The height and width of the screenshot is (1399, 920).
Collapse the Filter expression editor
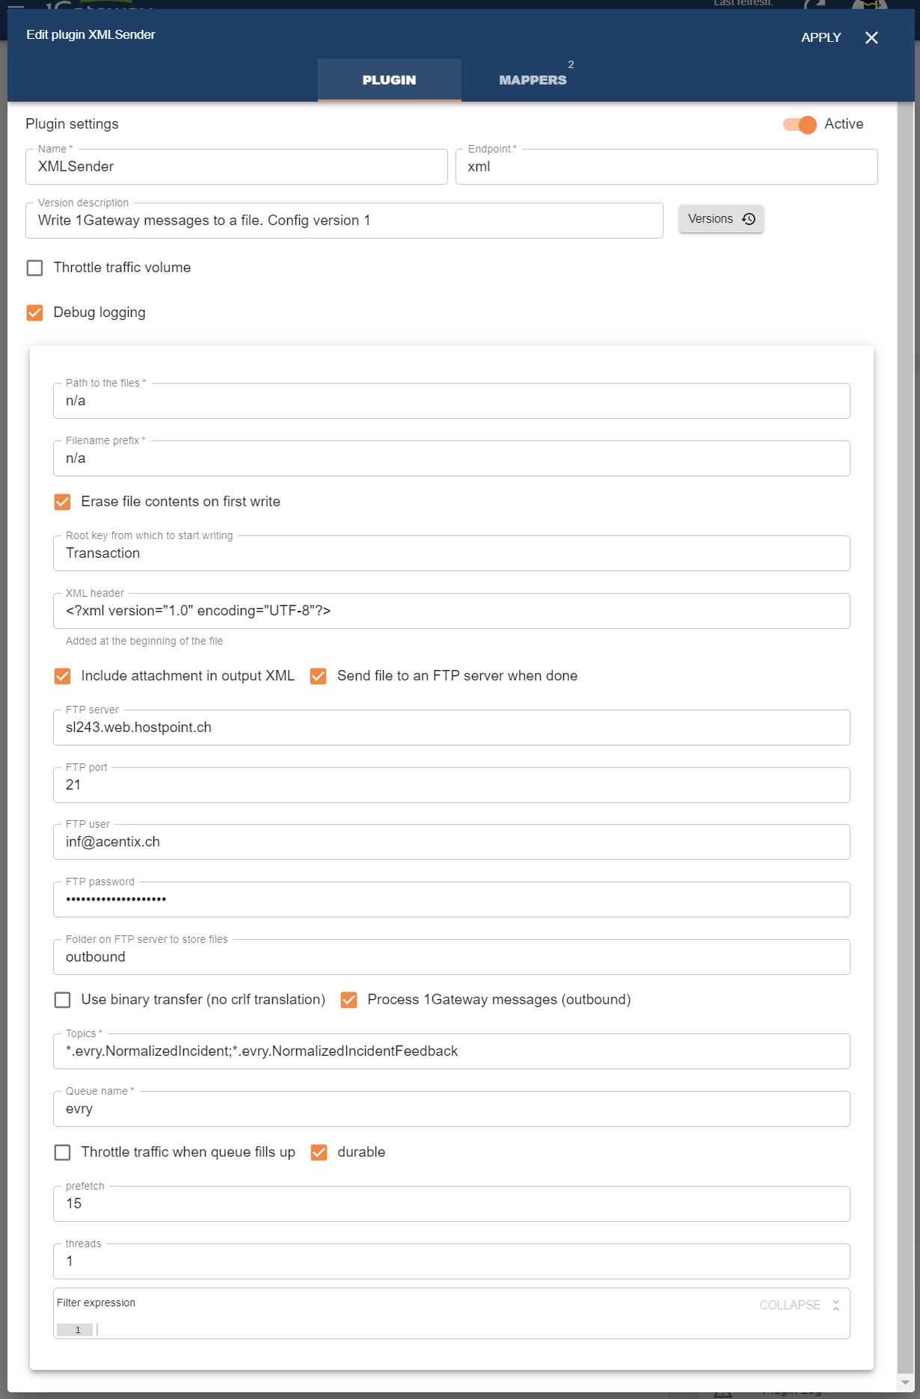point(799,1305)
